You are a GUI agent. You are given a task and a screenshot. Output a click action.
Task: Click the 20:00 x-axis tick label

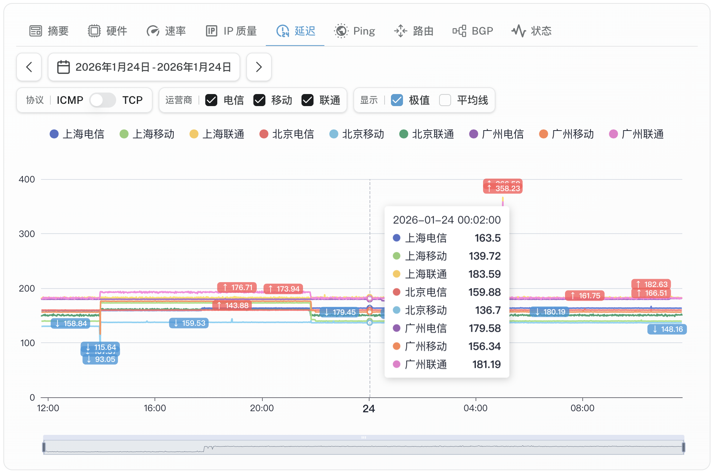262,408
